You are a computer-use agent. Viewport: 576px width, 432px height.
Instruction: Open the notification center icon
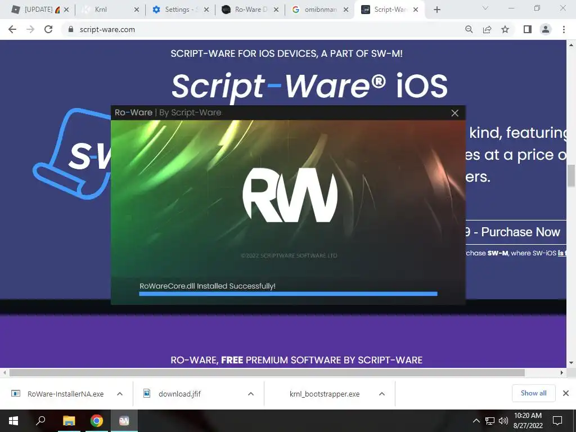pos(557,421)
